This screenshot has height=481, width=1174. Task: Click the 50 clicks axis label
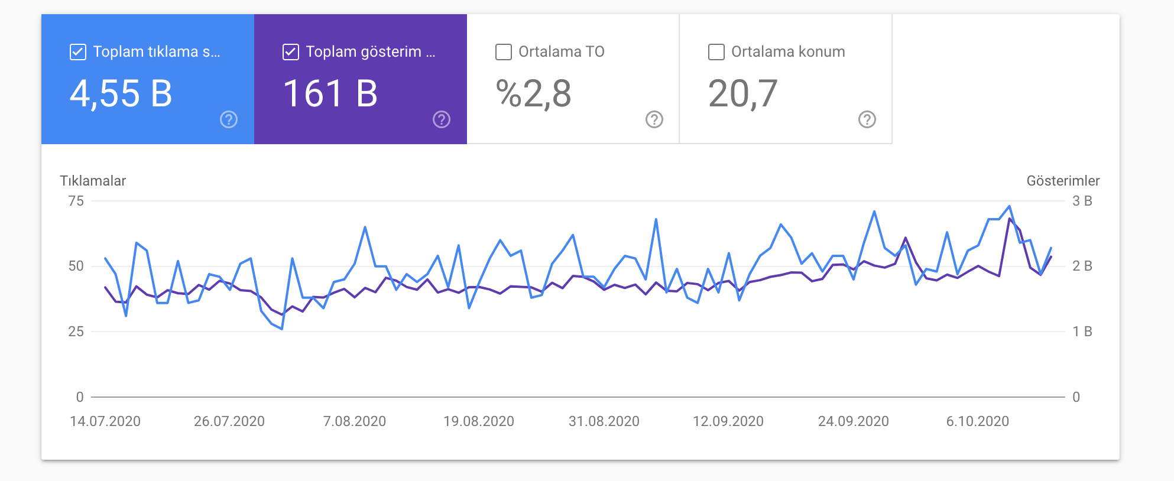(x=76, y=266)
